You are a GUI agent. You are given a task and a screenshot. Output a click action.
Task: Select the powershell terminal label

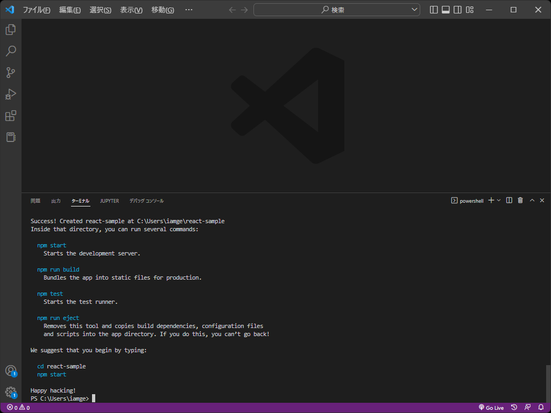tap(468, 201)
